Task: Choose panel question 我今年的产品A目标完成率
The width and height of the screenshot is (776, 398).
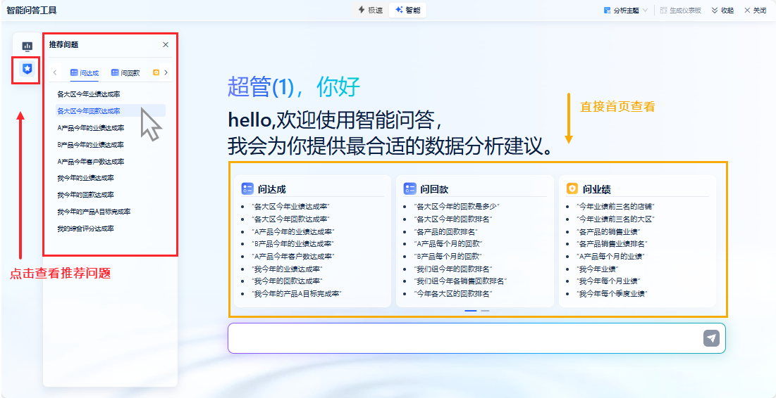Action: pyautogui.click(x=94, y=212)
